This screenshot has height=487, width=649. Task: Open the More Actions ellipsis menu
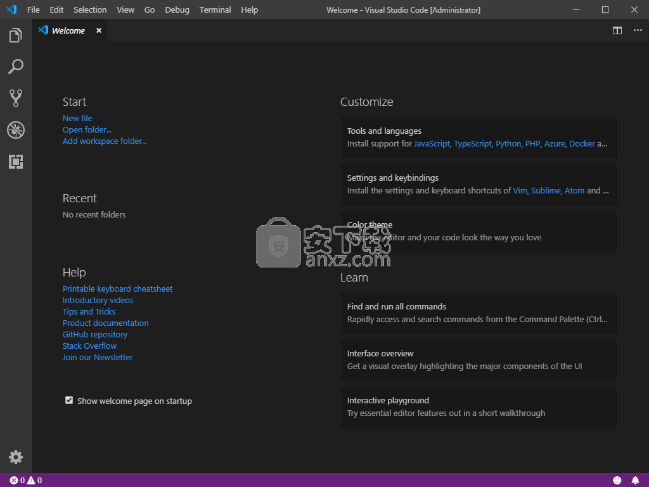pyautogui.click(x=638, y=30)
